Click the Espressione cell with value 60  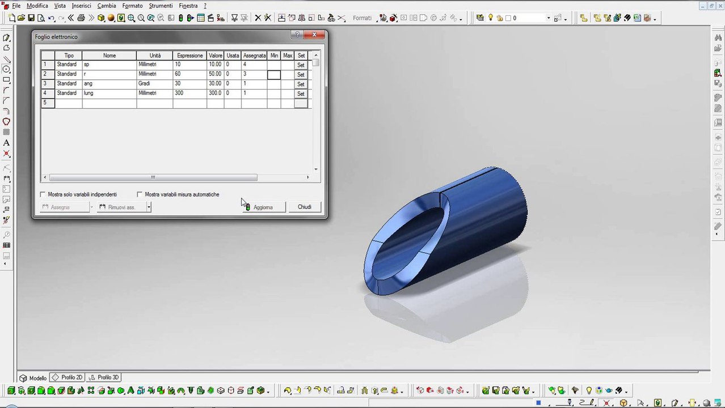(x=190, y=74)
